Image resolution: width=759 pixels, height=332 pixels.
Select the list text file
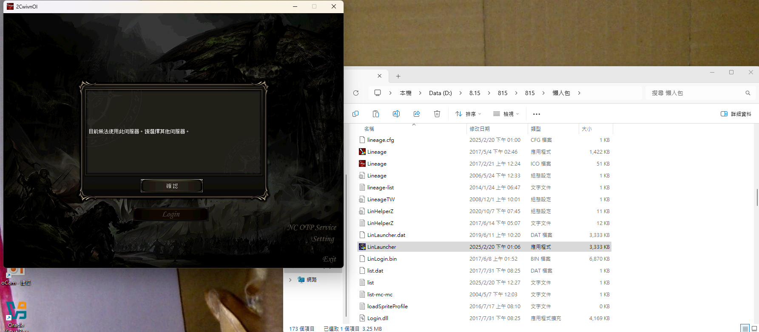484,282
